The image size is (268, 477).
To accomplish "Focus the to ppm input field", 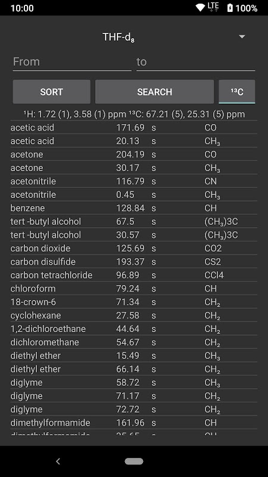I will coord(195,62).
